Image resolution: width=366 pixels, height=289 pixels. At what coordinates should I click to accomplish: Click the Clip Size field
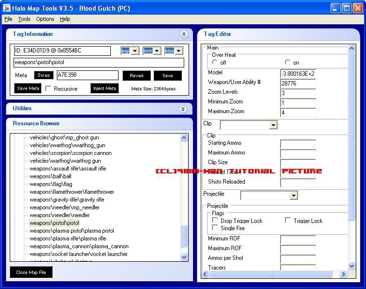(x=298, y=163)
